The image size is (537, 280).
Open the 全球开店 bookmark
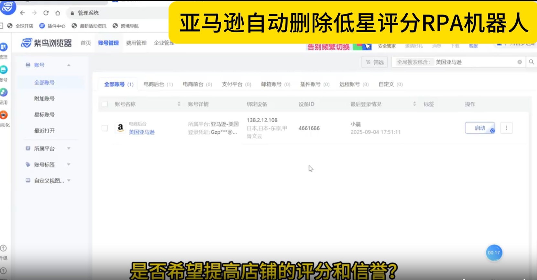20,26
